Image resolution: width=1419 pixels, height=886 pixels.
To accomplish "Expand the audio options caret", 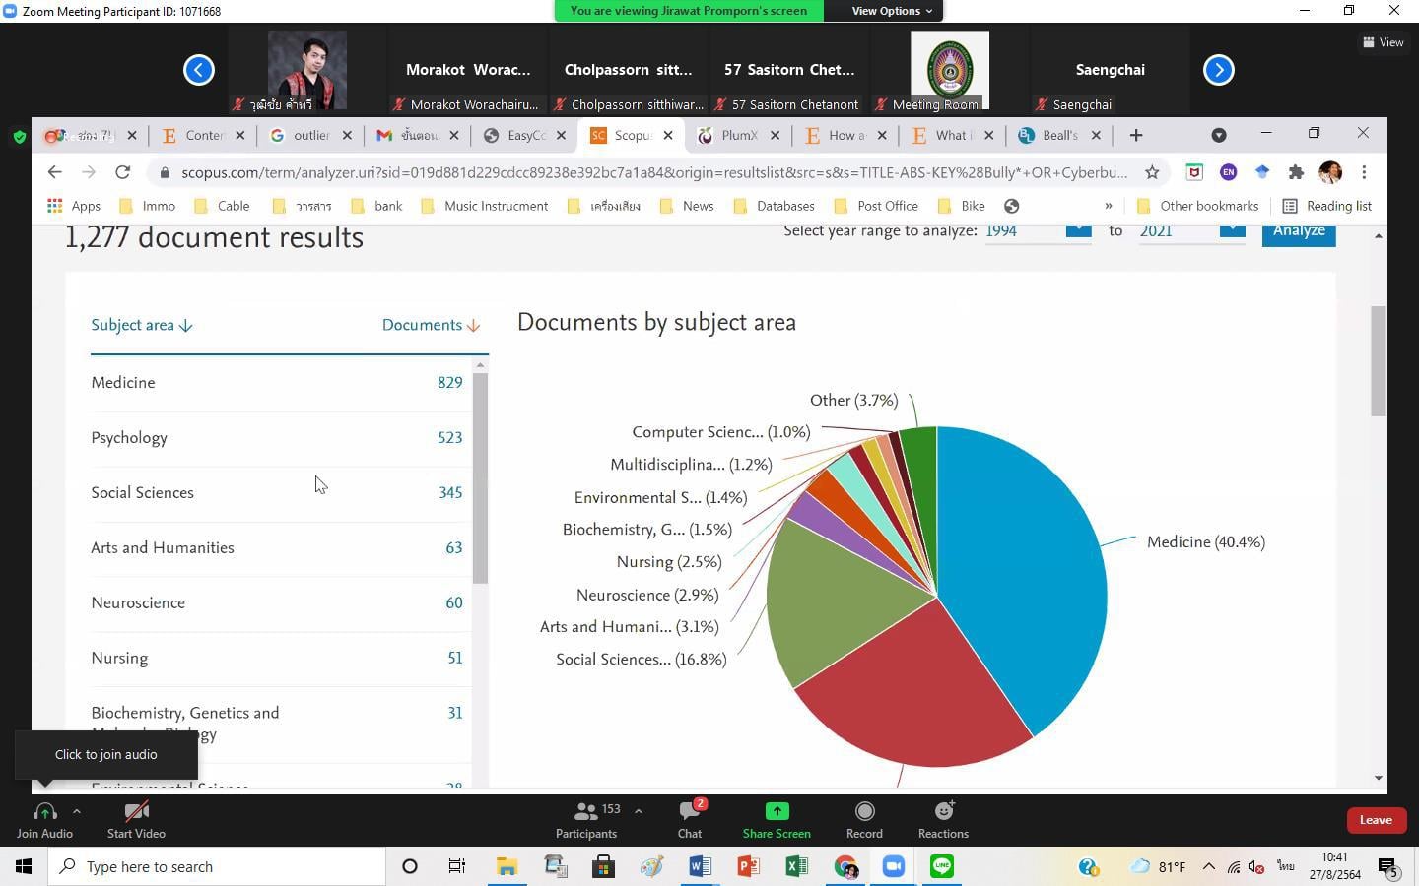I will point(77,811).
